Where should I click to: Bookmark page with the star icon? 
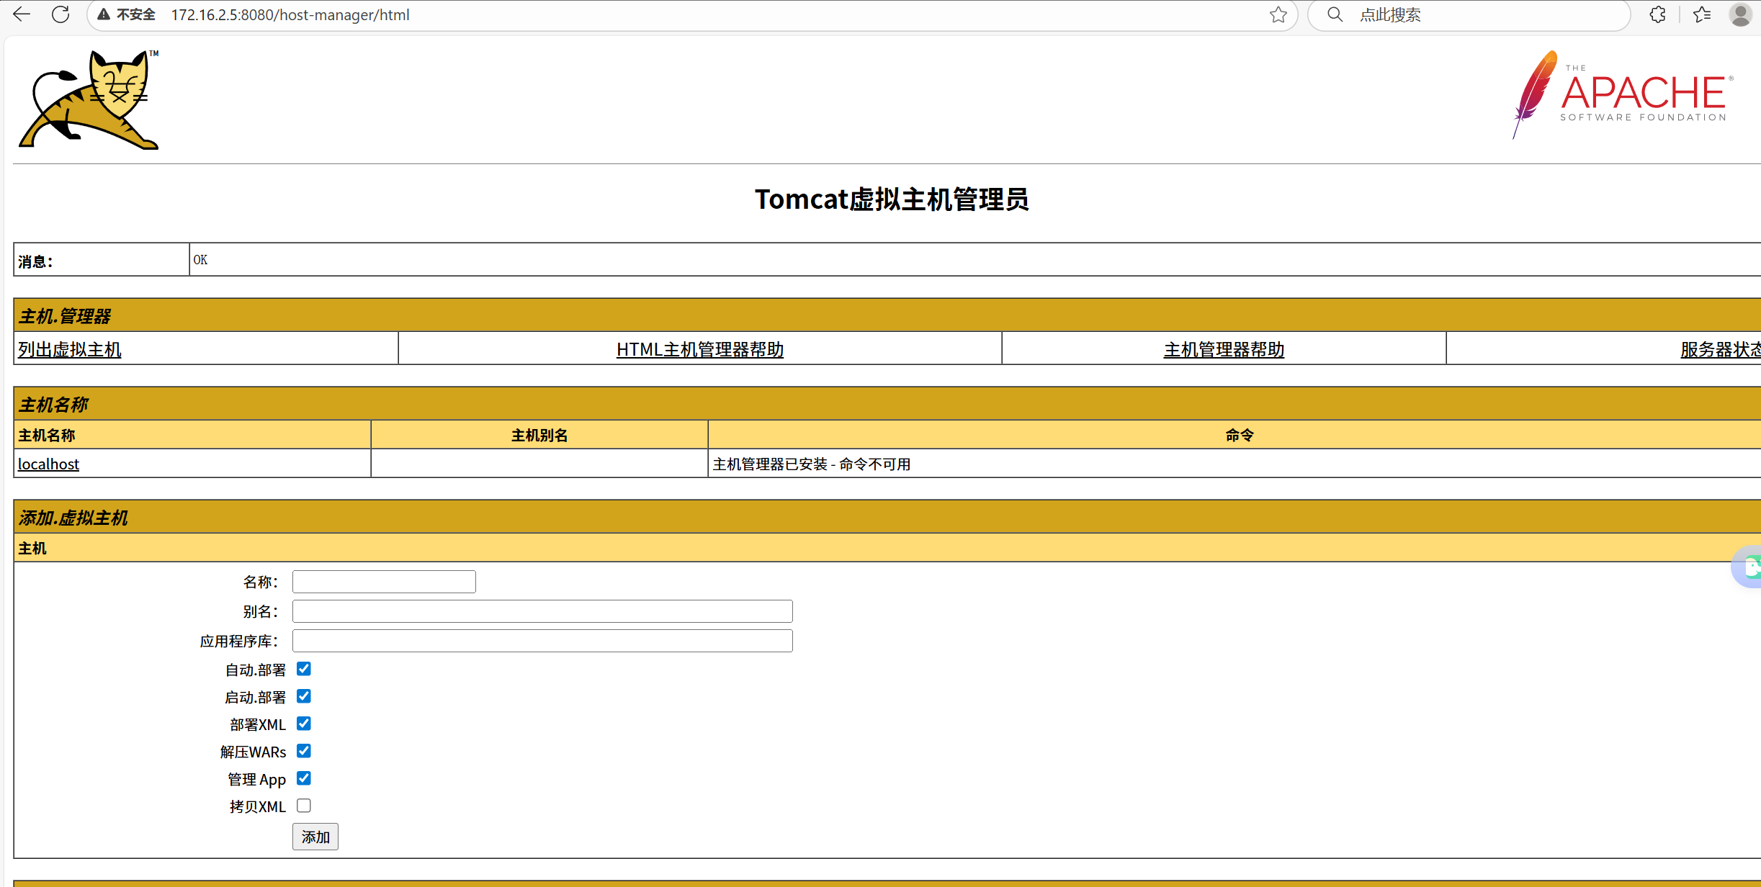1278,14
